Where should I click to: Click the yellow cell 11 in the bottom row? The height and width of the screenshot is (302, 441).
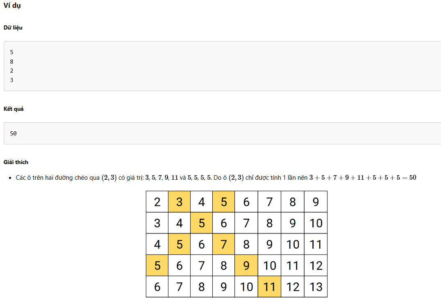point(269,287)
